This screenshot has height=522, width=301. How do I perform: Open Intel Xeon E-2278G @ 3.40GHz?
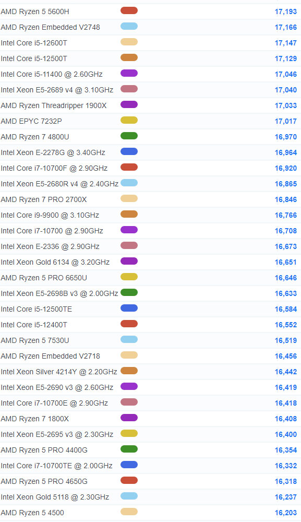(x=53, y=152)
